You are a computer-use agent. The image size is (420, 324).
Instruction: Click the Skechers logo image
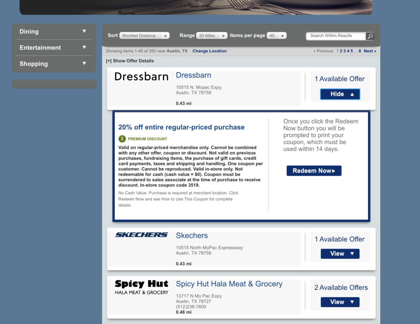(141, 235)
